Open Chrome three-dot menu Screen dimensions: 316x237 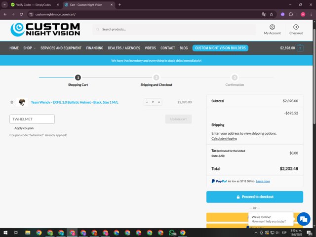tap(311, 14)
